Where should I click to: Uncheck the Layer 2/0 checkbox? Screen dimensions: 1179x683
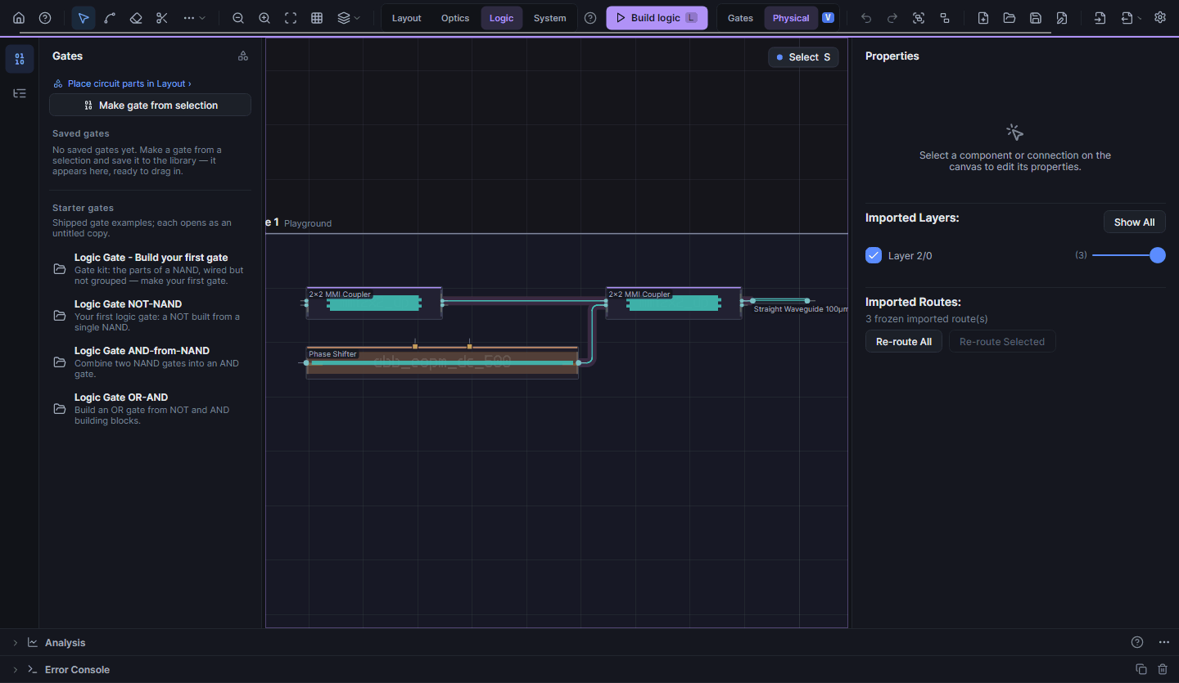[874, 255]
